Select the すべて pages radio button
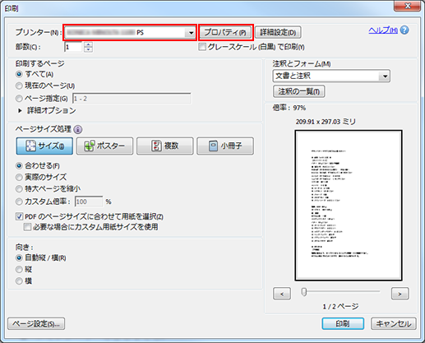This screenshot has height=343, width=425. pos(19,74)
